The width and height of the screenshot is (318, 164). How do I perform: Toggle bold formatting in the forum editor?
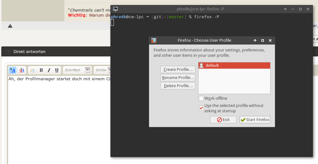[41, 70]
